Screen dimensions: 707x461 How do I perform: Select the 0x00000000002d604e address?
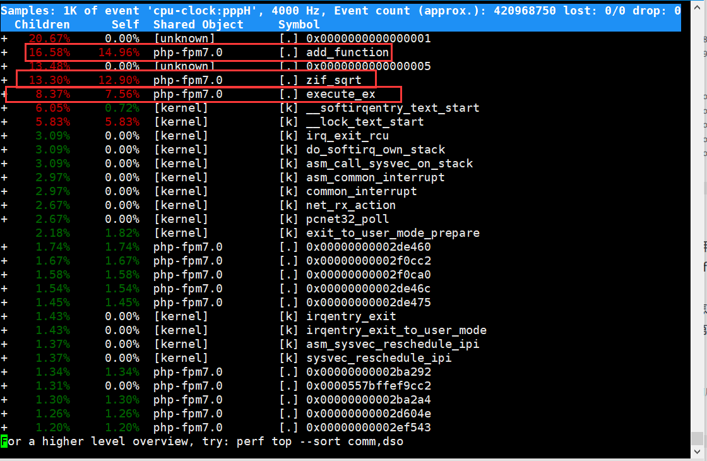coord(369,414)
